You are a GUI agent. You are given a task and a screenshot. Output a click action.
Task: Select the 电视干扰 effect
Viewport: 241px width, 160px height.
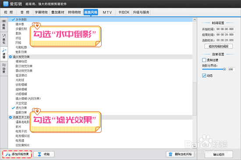click(x=21, y=131)
